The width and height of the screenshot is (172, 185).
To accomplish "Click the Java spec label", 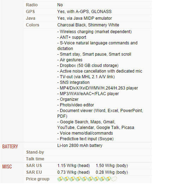I will click(31, 18).
